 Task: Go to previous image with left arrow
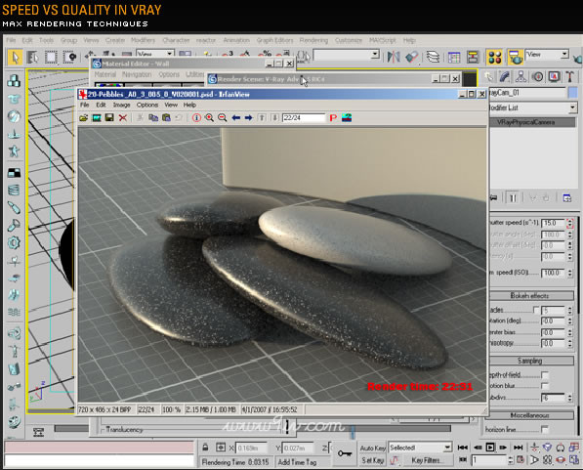tap(235, 118)
